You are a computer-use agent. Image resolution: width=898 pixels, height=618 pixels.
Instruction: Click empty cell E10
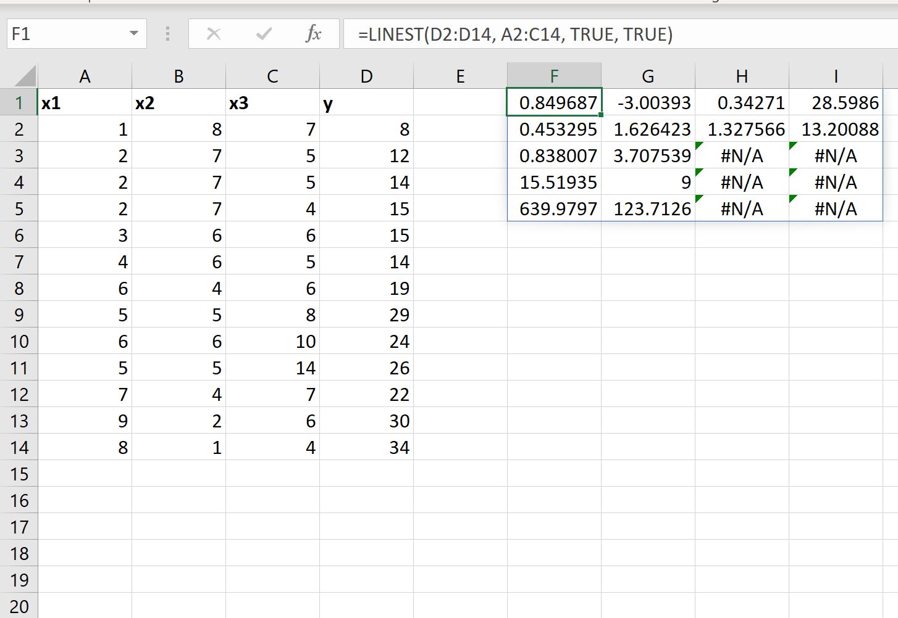click(459, 341)
